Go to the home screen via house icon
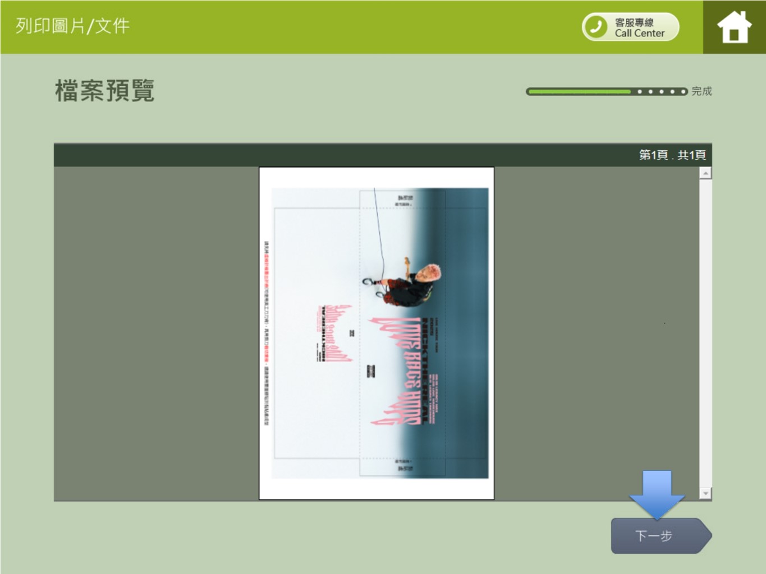This screenshot has height=574, width=766. point(733,27)
